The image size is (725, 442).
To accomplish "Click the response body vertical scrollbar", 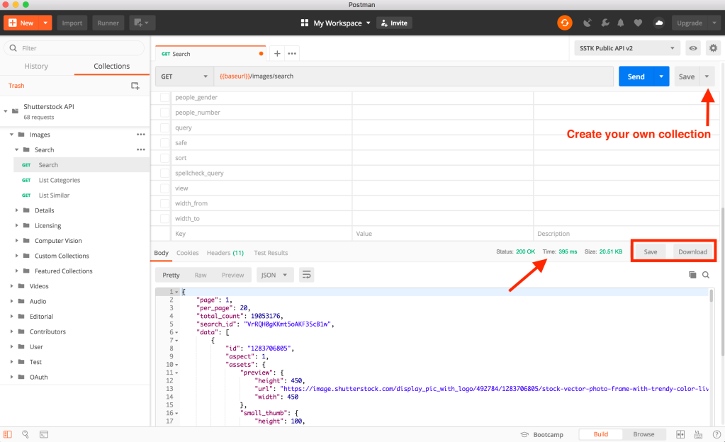I will click(711, 296).
